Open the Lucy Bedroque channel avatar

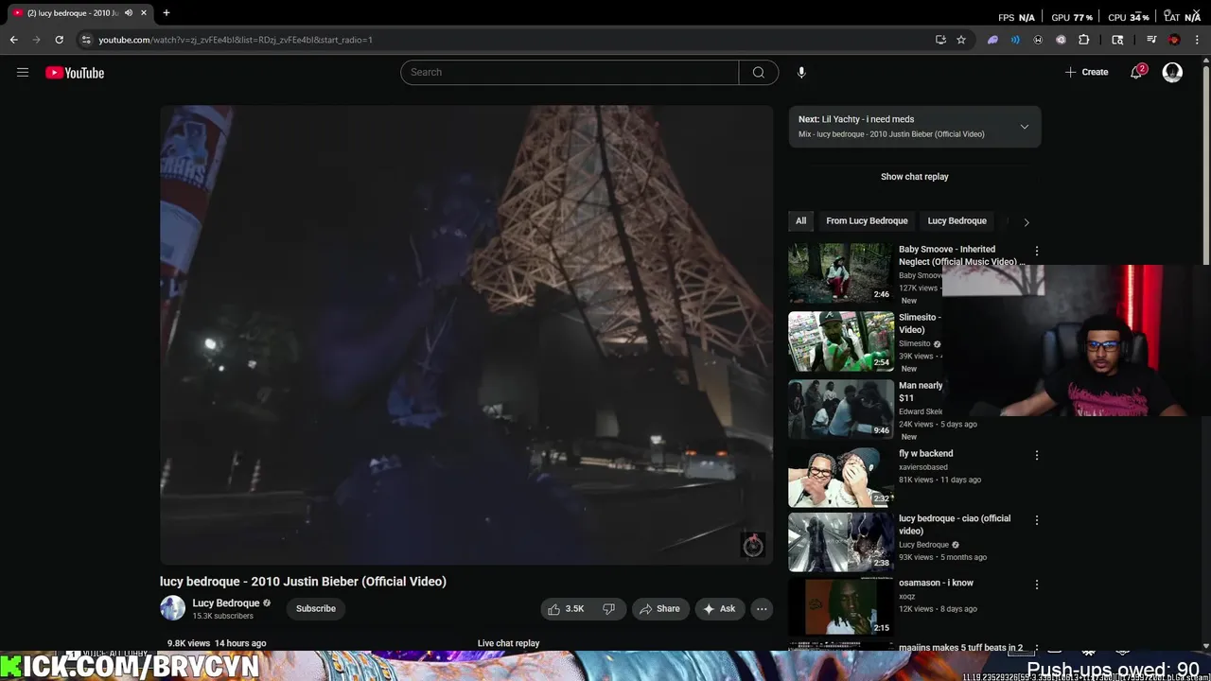coord(172,608)
